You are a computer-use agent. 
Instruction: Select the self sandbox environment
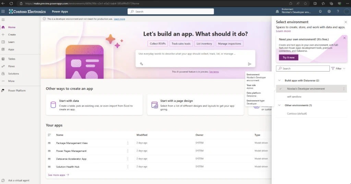click(295, 97)
